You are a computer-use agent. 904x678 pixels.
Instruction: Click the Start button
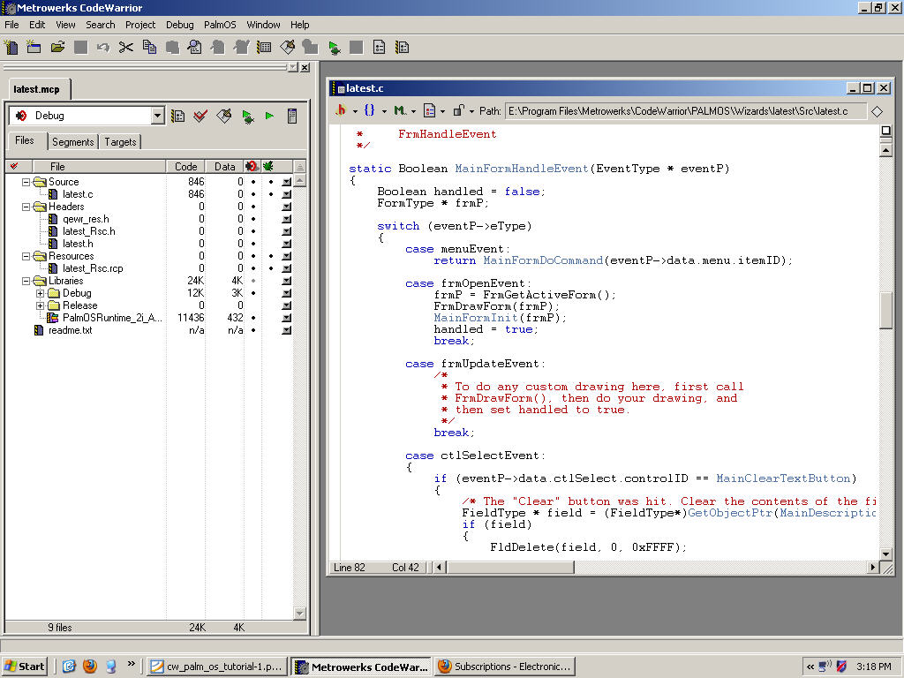click(24, 667)
